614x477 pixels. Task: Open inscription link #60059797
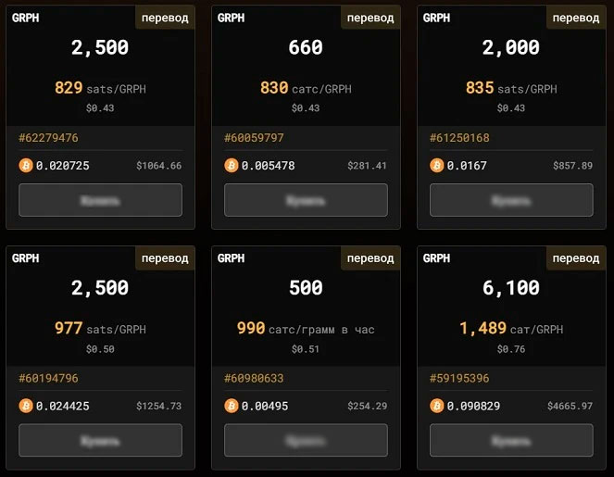(x=254, y=138)
